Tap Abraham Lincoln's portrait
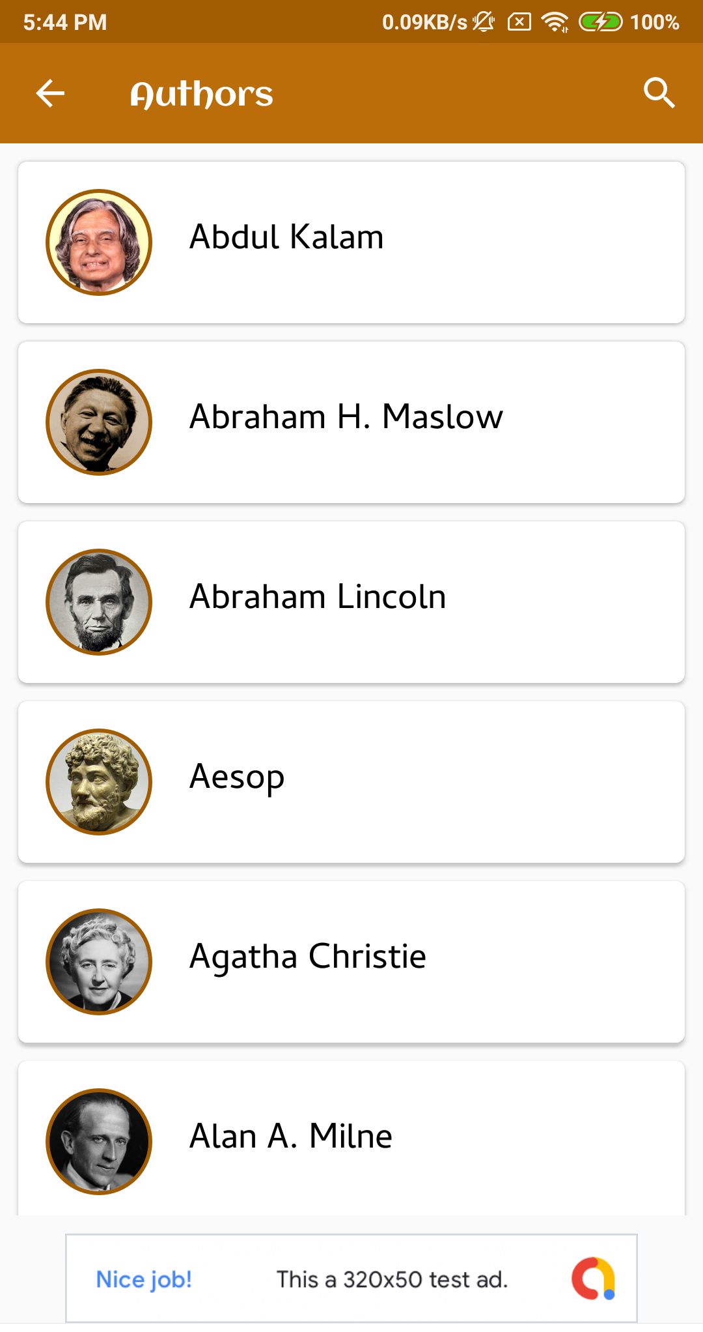 click(x=99, y=602)
